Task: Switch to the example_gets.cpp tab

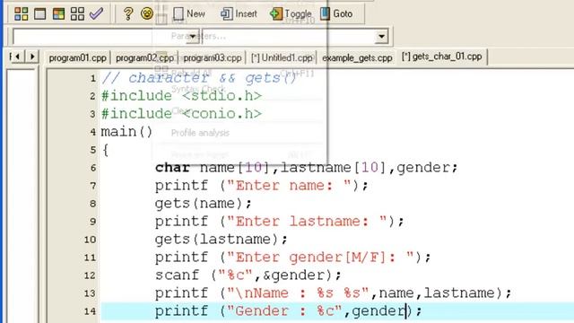Action: [x=357, y=57]
